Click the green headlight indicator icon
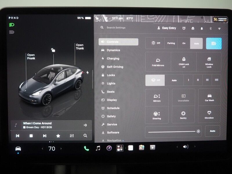The image size is (232, 174). point(12,25)
